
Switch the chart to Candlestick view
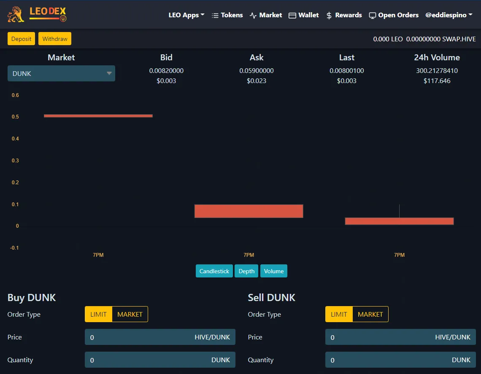(214, 271)
